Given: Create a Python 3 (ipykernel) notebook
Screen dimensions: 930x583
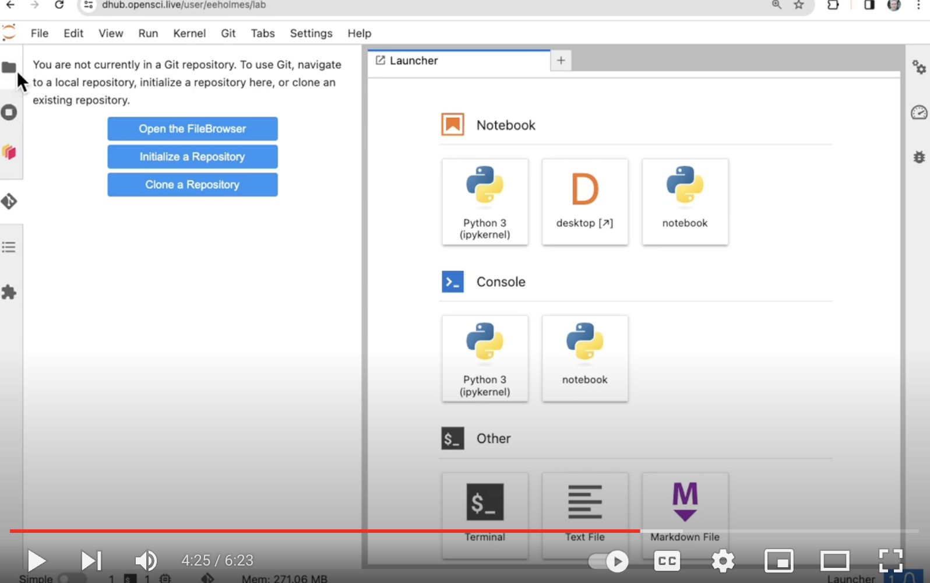Looking at the screenshot, I should [485, 202].
